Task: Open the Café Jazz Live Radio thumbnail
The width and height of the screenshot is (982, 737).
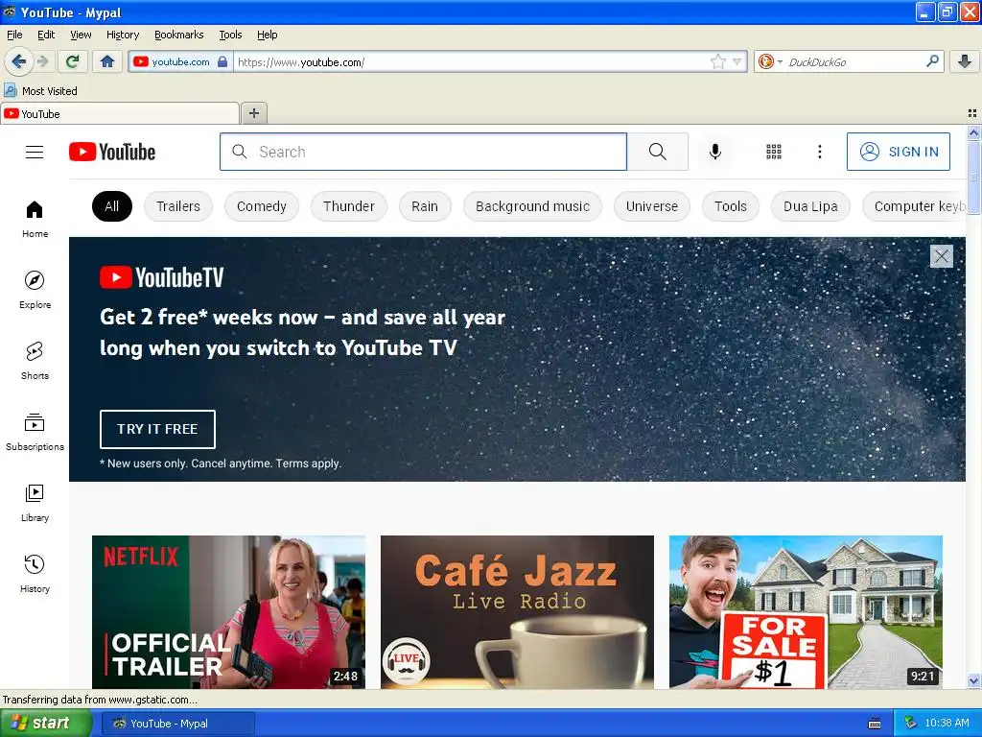Action: click(x=517, y=612)
